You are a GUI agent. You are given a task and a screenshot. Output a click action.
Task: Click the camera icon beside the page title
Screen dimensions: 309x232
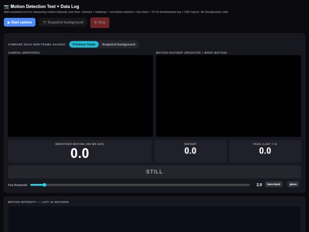(6, 7)
